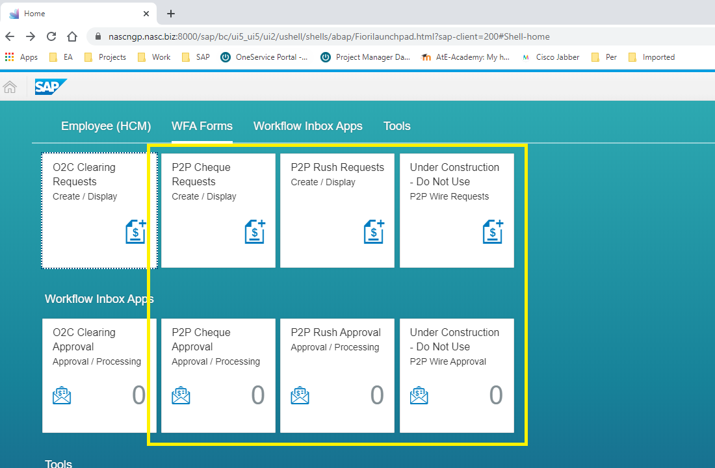715x468 pixels.
Task: Open the OneService Portal bookmark
Action: tap(264, 57)
